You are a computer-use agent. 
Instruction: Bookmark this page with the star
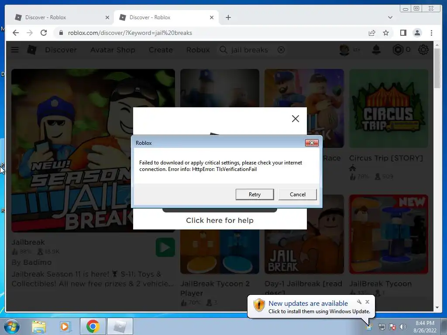pos(386,33)
